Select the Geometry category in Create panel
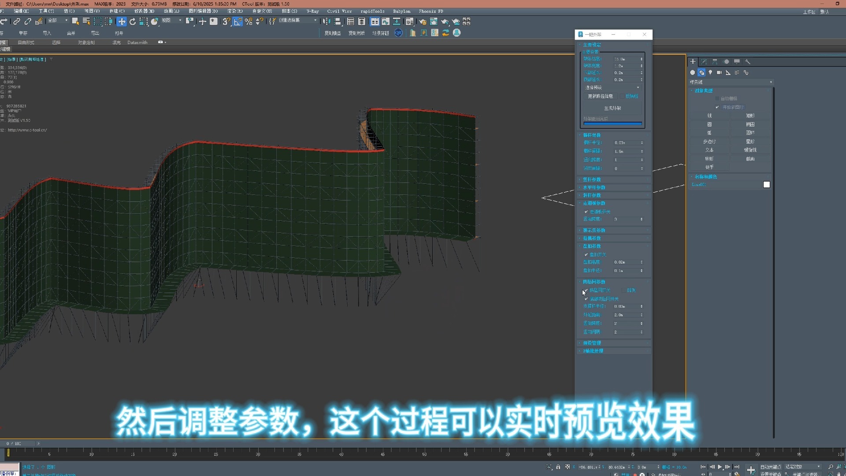This screenshot has width=846, height=476. pyautogui.click(x=693, y=72)
